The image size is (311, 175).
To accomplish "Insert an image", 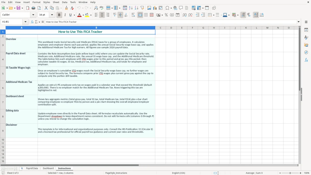I will point(149,8).
